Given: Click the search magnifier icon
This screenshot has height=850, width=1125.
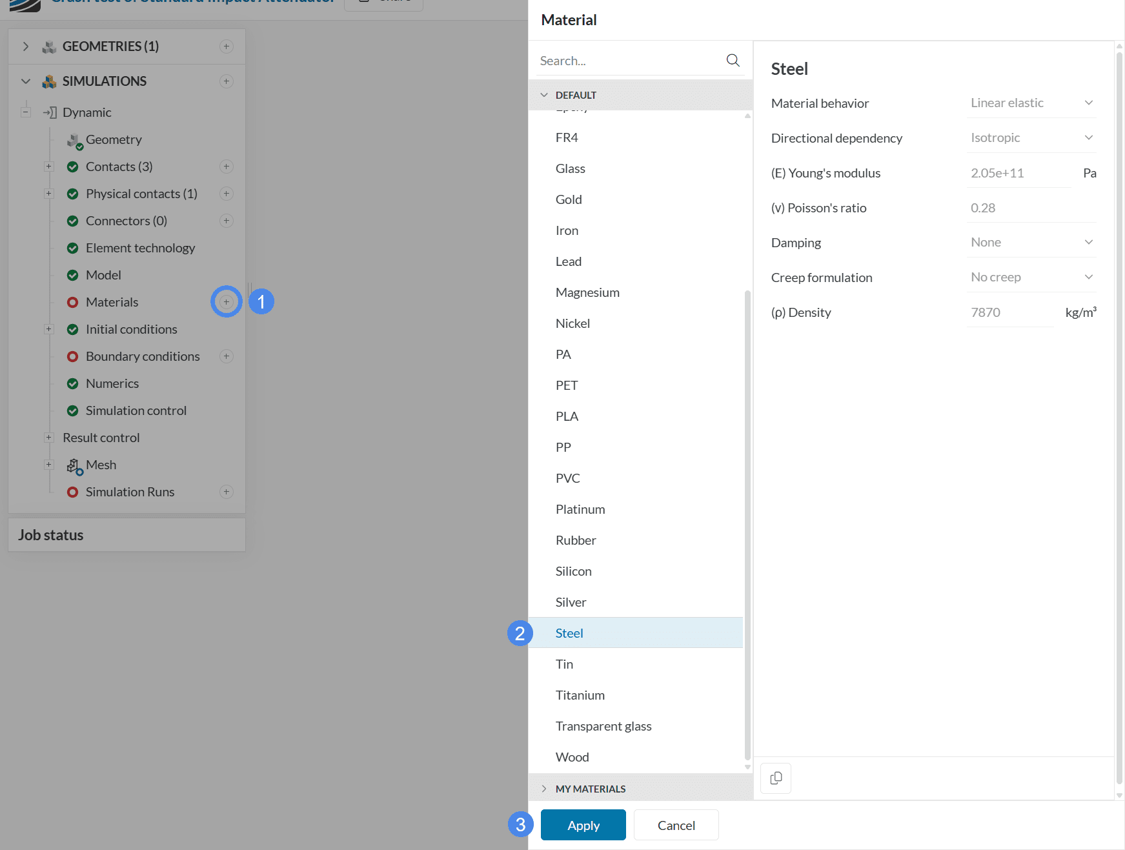Looking at the screenshot, I should [733, 60].
